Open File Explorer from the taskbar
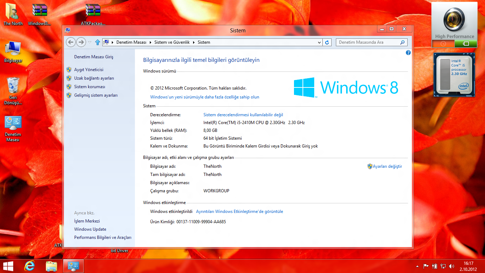The image size is (485, 273). [x=52, y=266]
